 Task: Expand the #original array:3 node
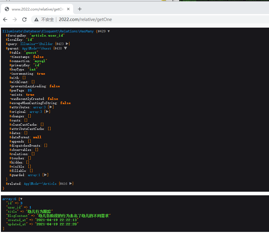(47, 112)
